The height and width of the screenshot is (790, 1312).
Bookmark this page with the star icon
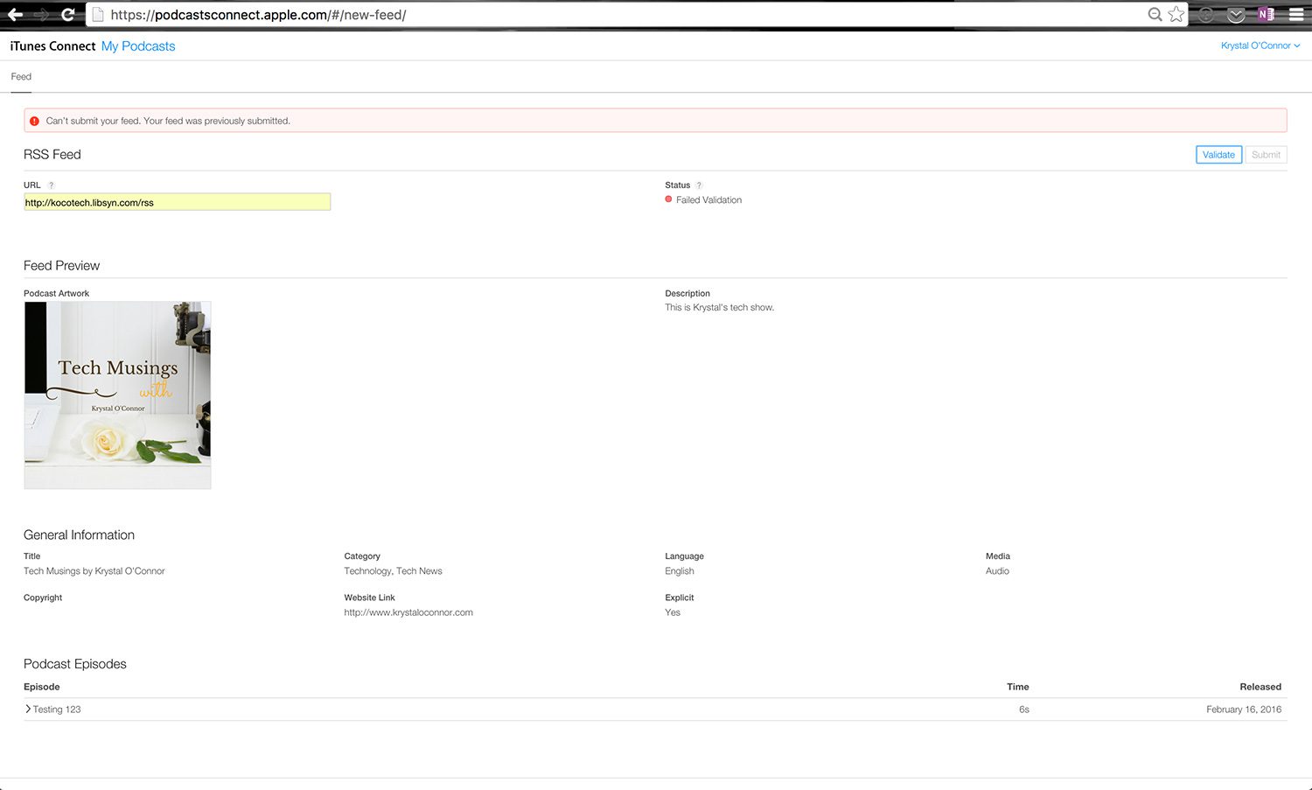click(x=1176, y=14)
